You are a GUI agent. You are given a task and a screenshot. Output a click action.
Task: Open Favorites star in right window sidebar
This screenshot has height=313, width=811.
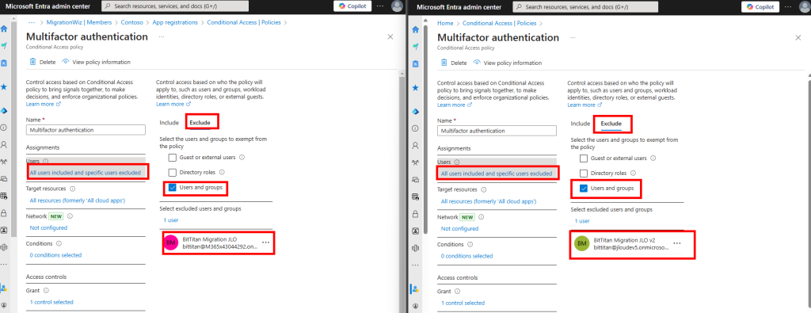click(415, 87)
